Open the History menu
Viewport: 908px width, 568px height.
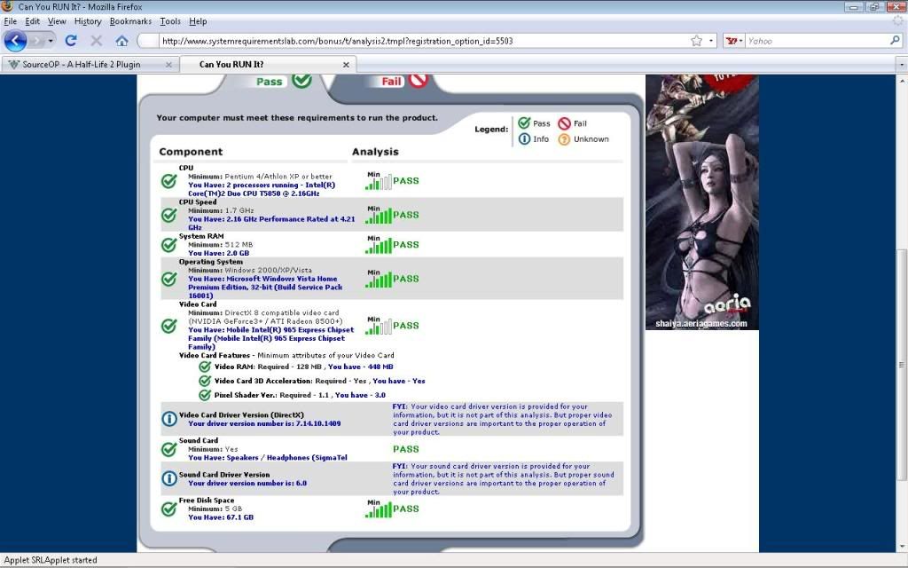click(88, 21)
